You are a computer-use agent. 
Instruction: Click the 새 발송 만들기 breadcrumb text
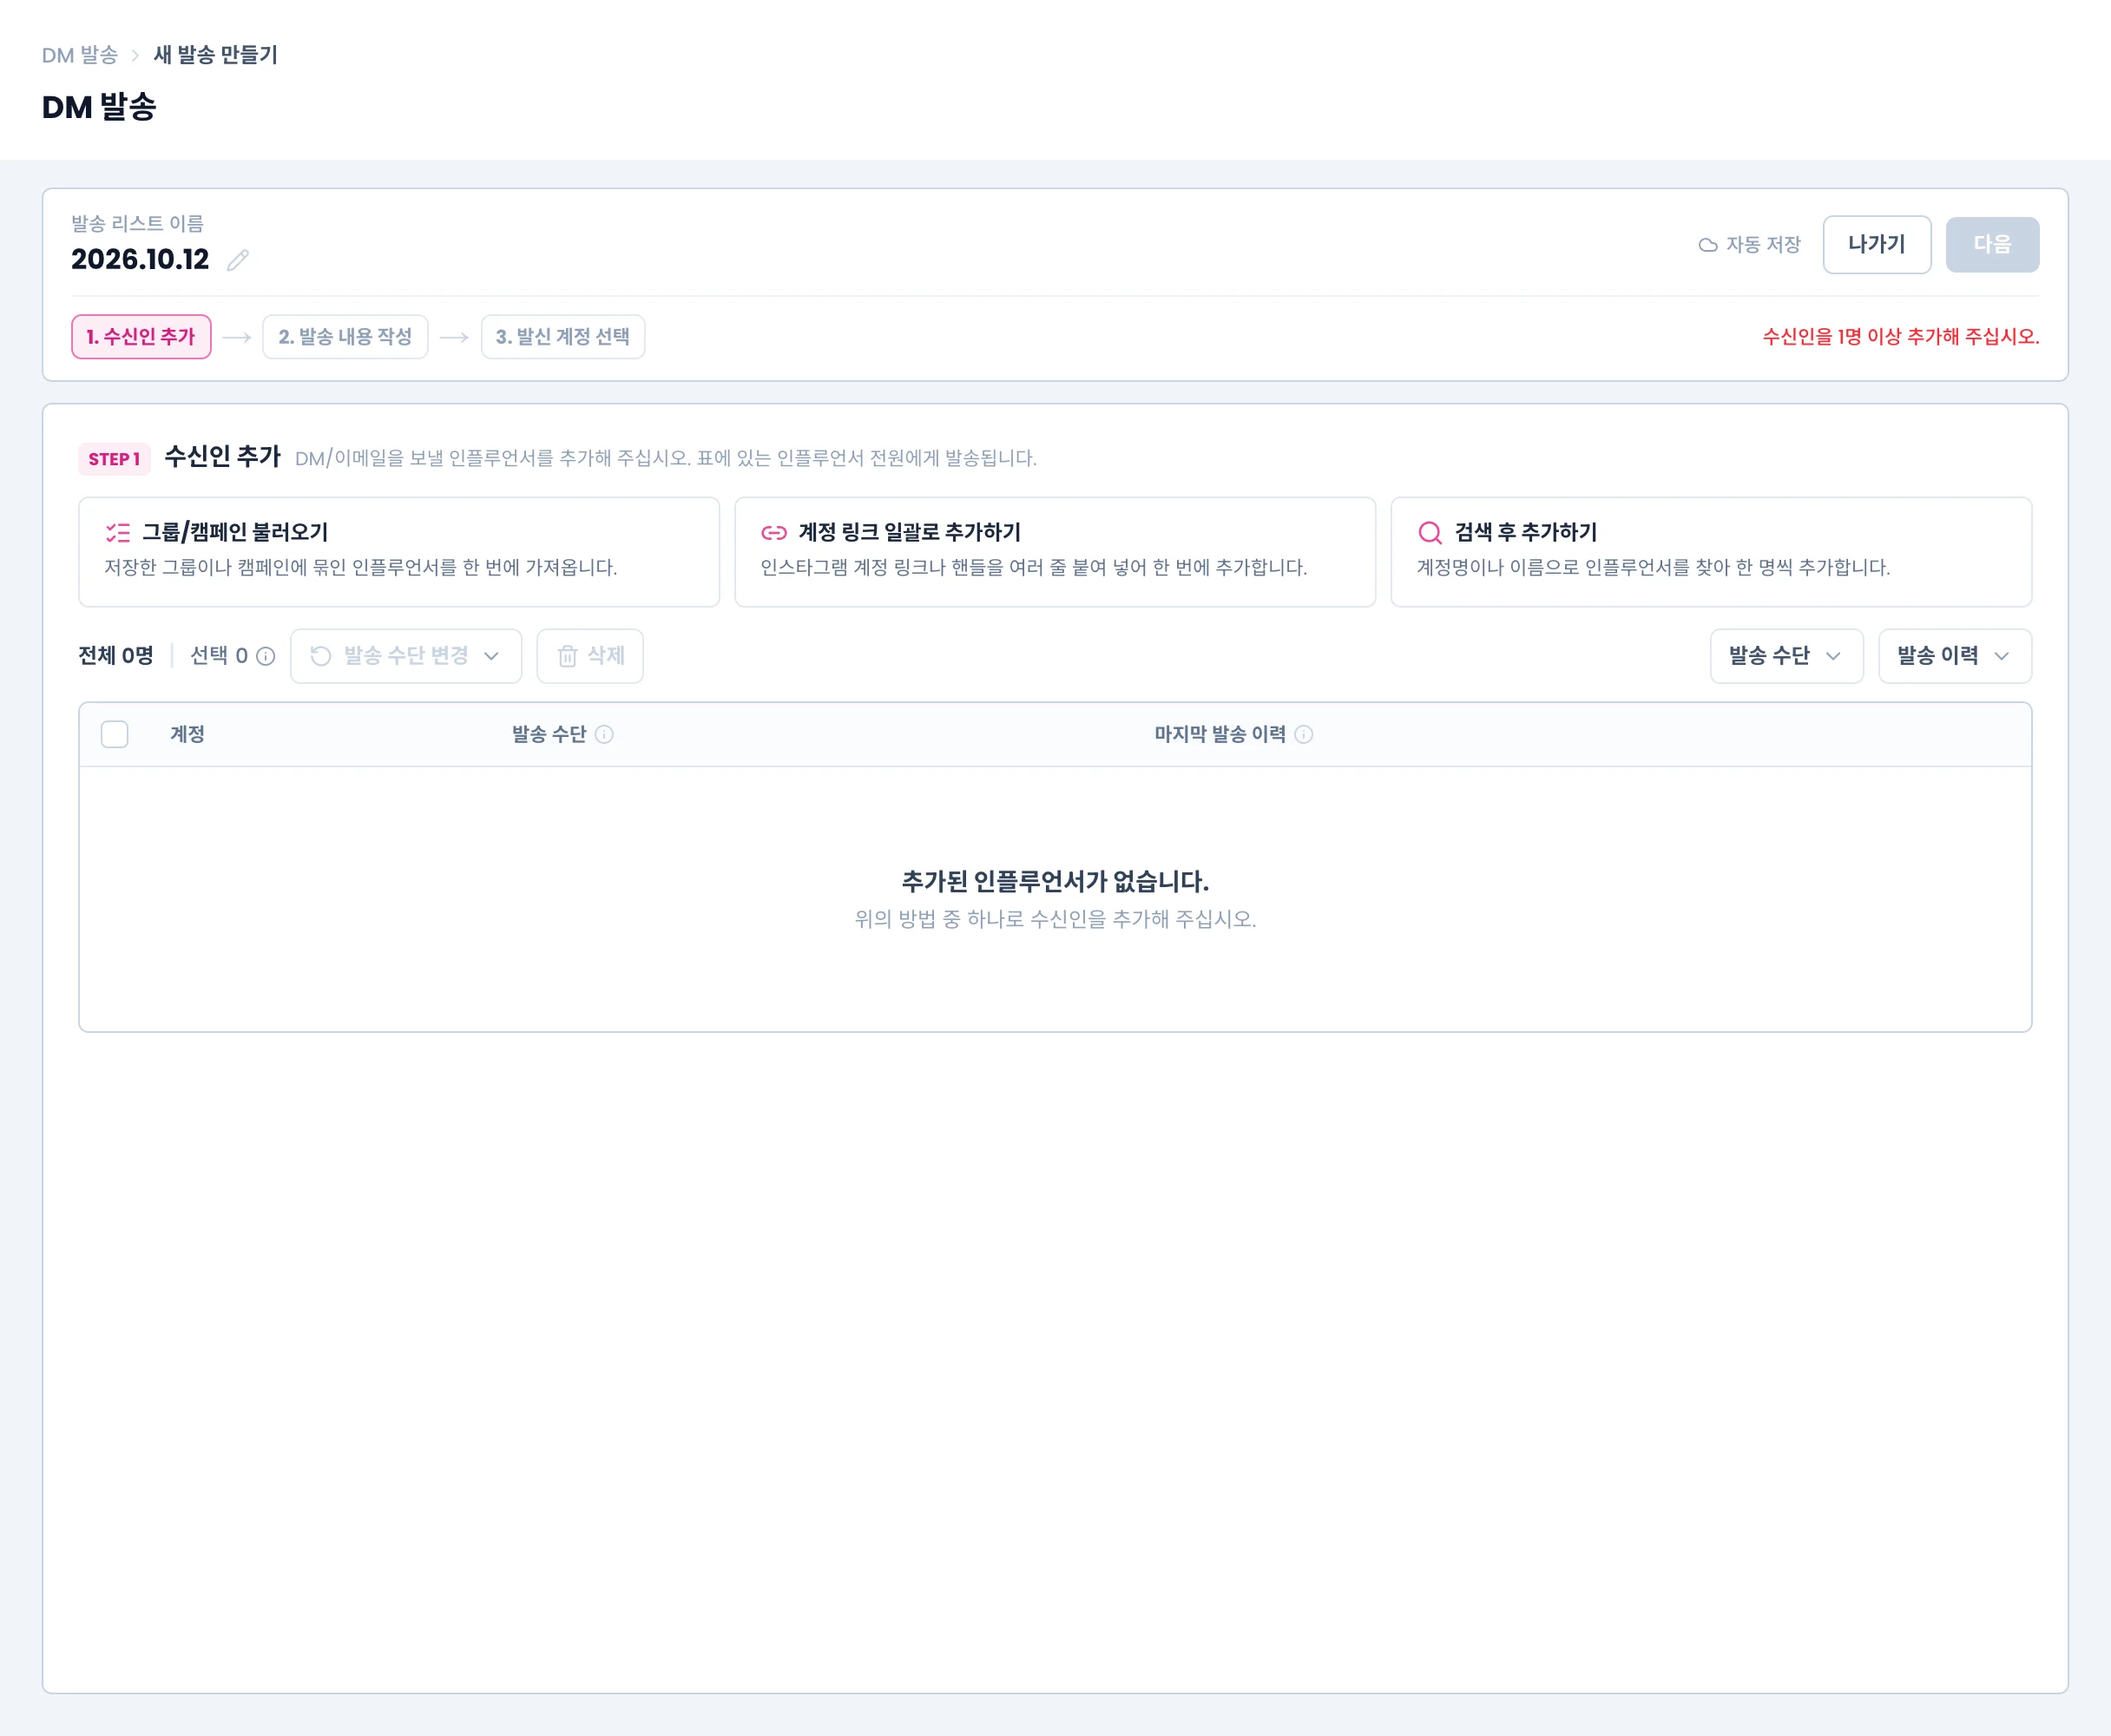[216, 55]
